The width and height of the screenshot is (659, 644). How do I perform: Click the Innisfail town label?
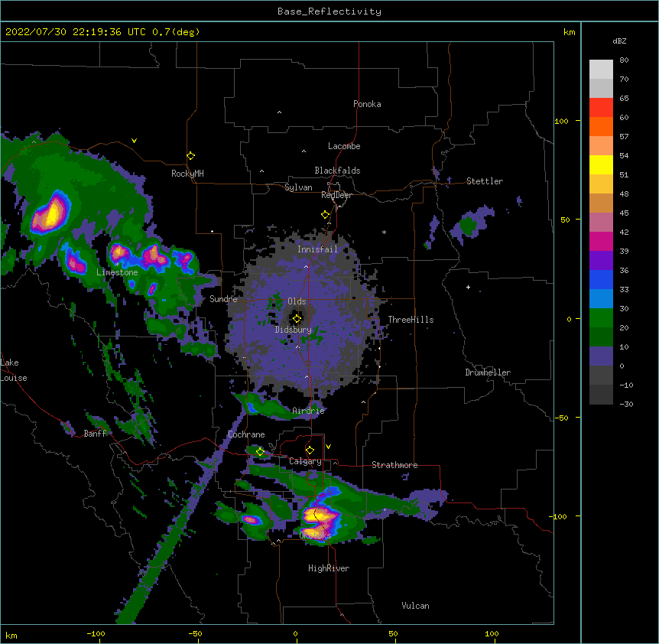coord(317,249)
